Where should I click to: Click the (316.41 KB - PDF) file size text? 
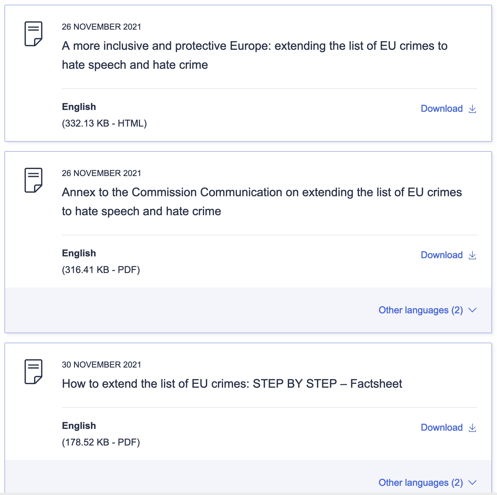pos(101,270)
